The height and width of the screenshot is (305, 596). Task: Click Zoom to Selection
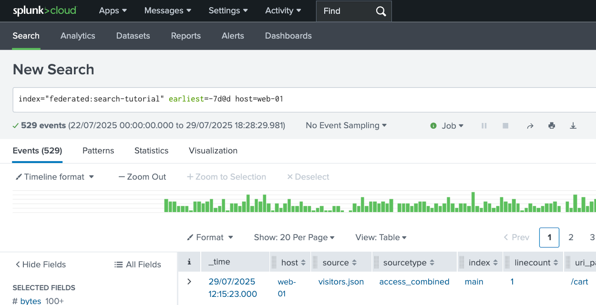[x=226, y=177]
